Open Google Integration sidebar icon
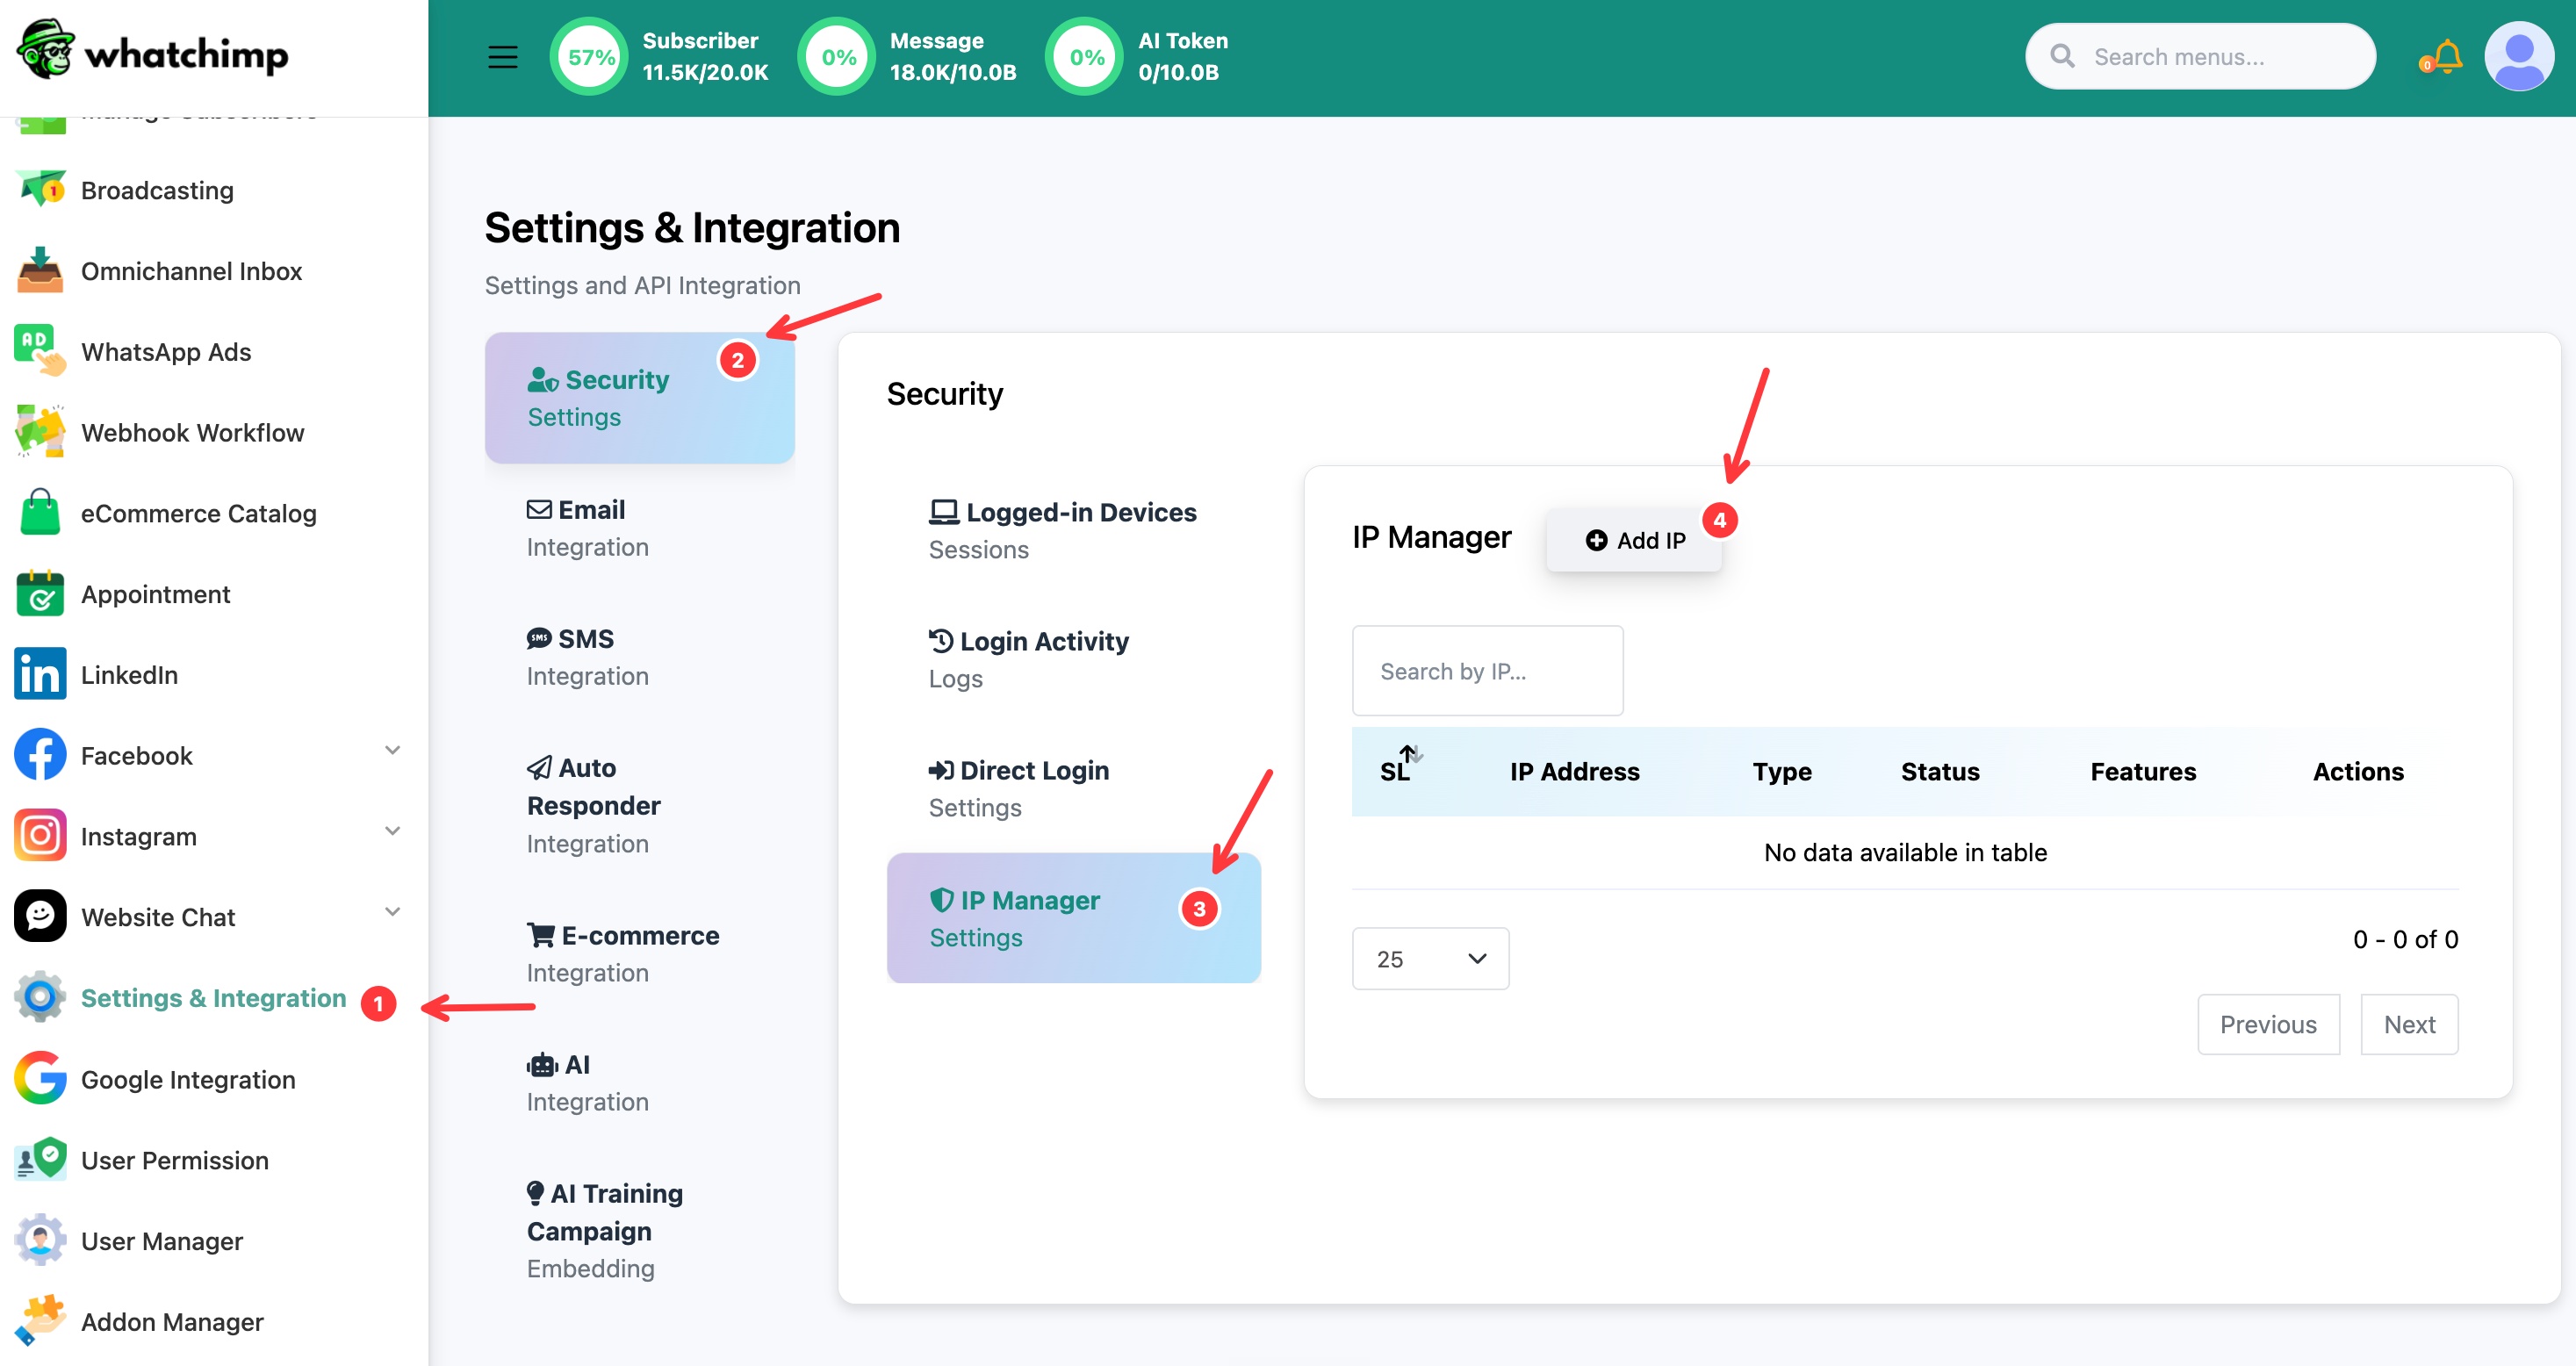This screenshot has height=1366, width=2576. (40, 1079)
